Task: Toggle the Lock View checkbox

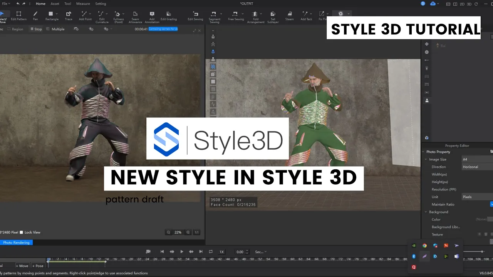Action: [22, 232]
